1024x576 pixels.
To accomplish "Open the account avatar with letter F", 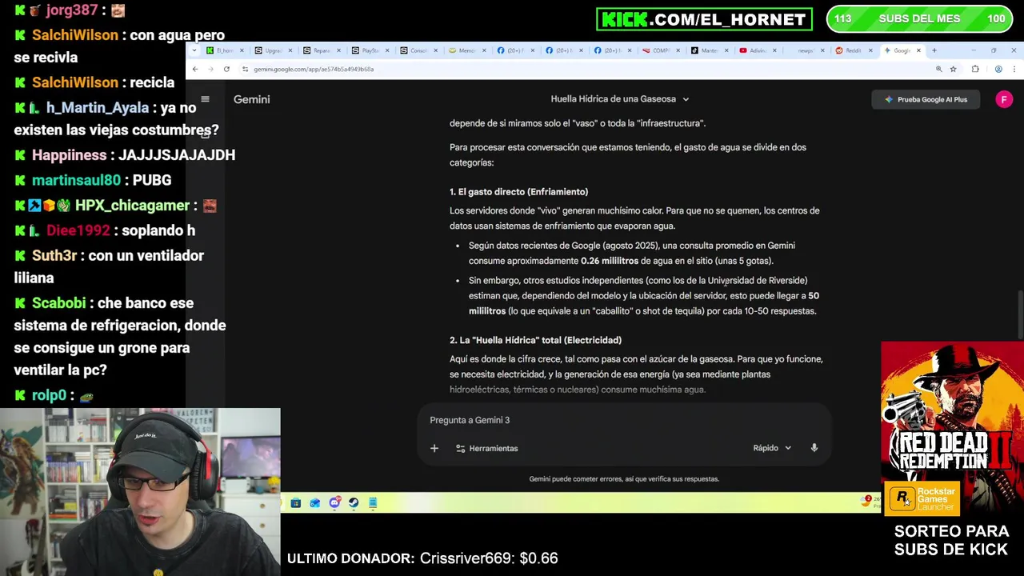I will click(1003, 99).
